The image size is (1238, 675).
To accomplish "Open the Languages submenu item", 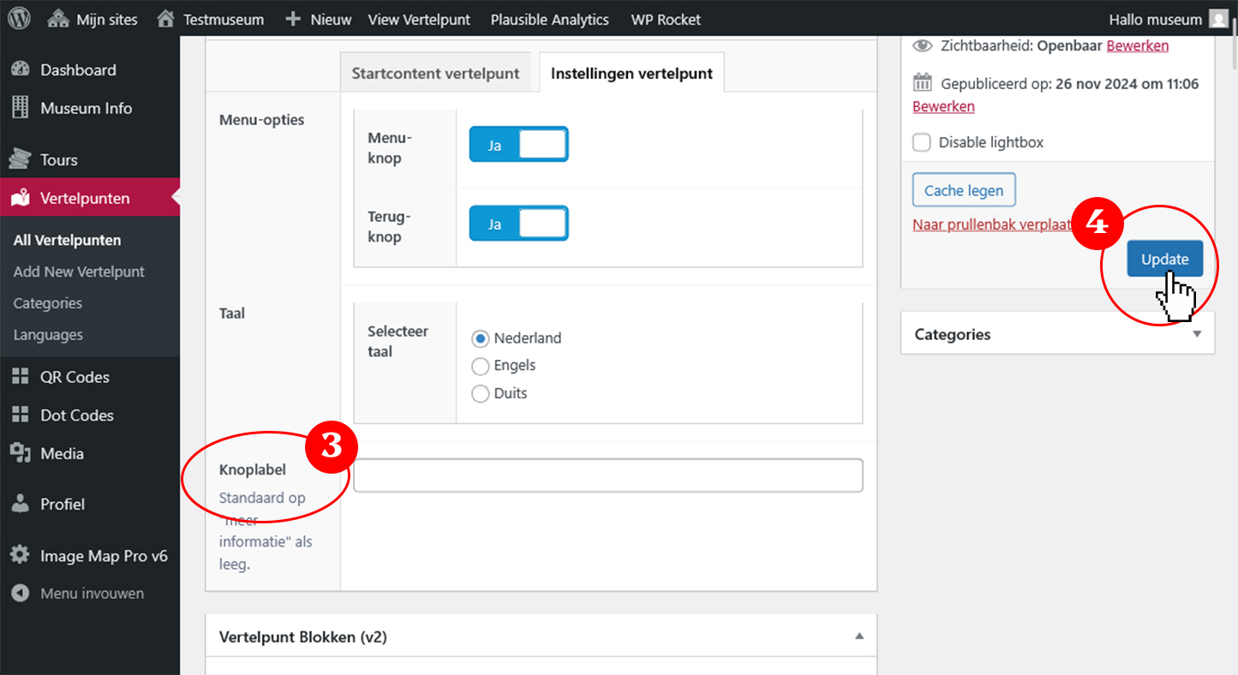I will (48, 335).
